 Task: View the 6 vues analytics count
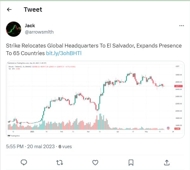(65, 147)
